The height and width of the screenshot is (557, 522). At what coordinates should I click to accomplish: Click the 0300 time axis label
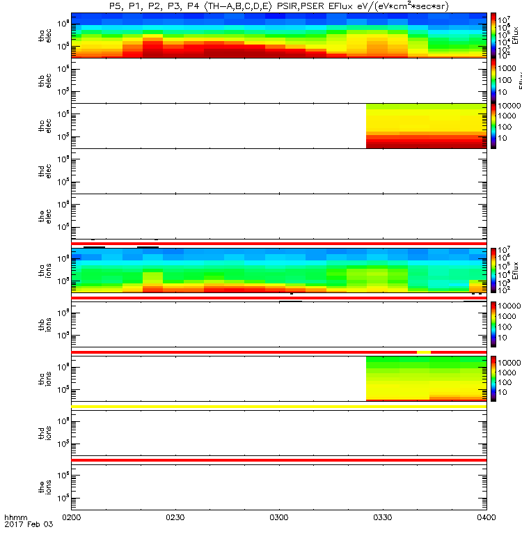[x=279, y=517]
